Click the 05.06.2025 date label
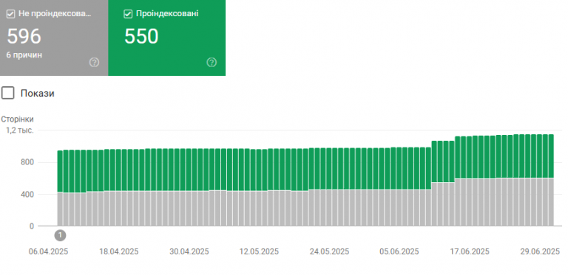The width and height of the screenshot is (568, 275). click(x=399, y=251)
